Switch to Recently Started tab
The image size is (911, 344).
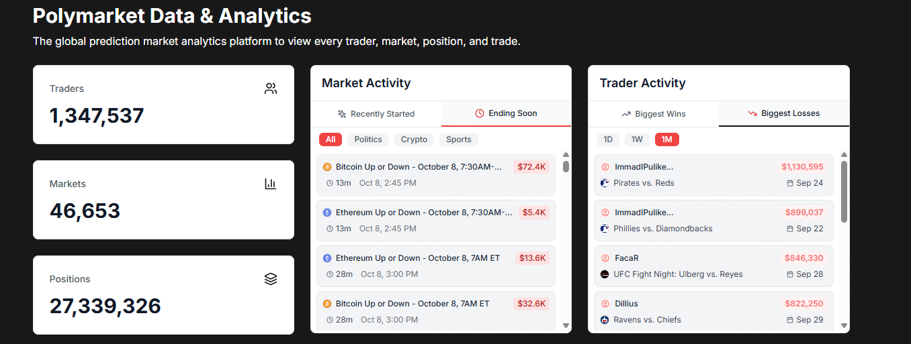376,114
